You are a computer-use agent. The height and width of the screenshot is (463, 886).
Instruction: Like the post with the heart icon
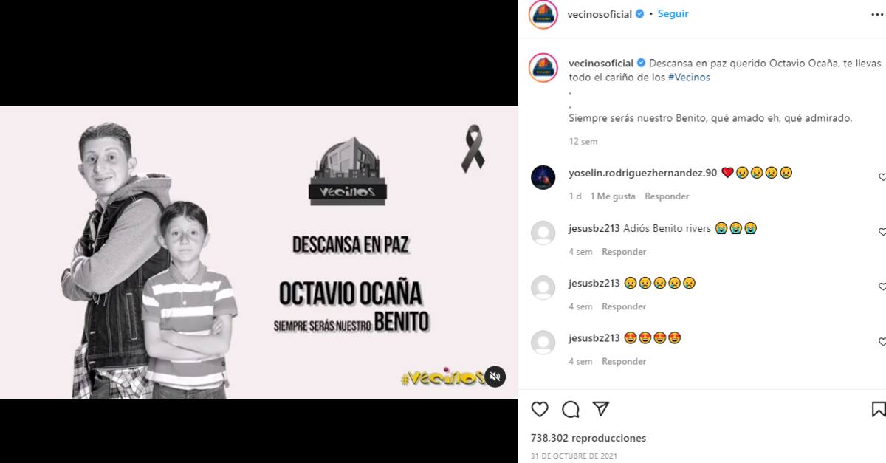coord(540,409)
